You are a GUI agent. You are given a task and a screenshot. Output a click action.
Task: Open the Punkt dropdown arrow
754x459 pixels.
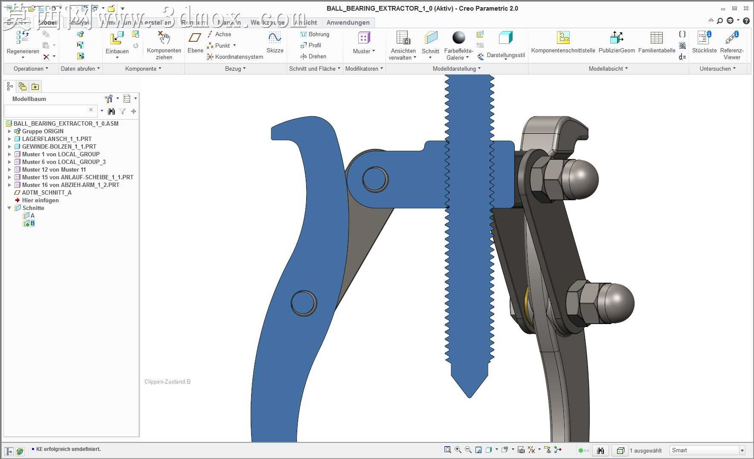235,46
